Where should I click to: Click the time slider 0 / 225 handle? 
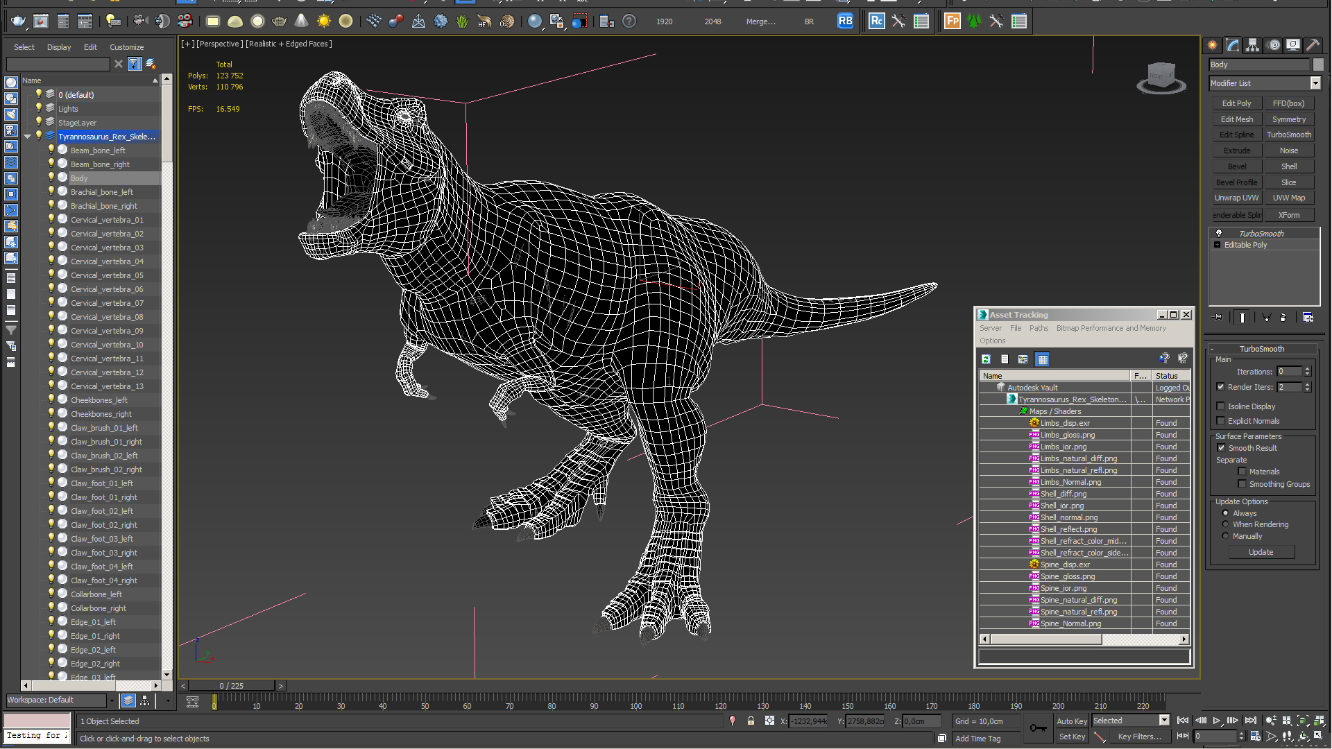pyautogui.click(x=232, y=686)
